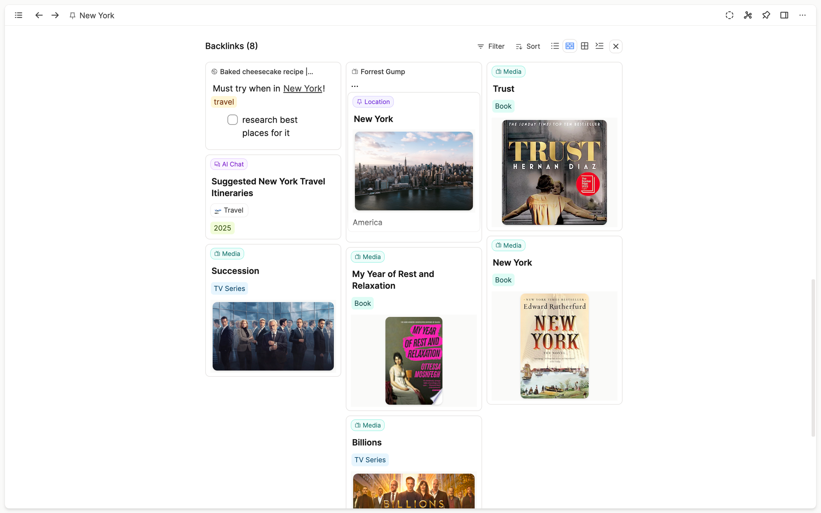Expand the Forrest Gump location entry

[x=355, y=85]
